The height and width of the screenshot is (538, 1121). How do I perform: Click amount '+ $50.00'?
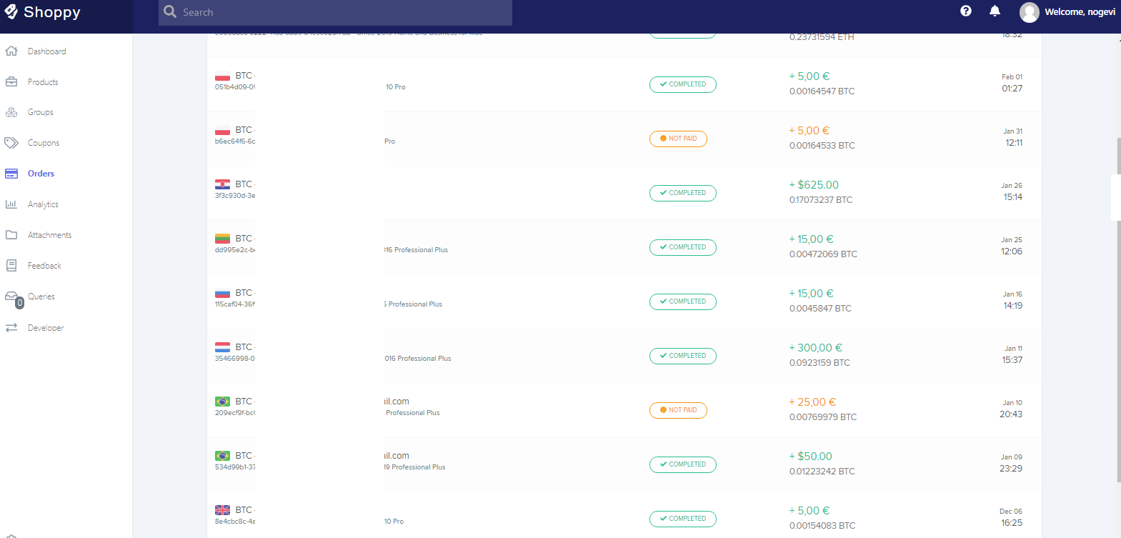point(810,457)
